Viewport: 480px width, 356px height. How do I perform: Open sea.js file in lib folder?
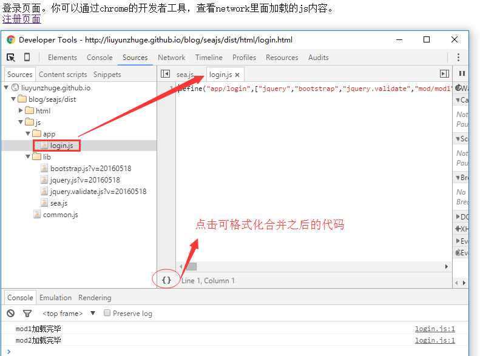click(x=54, y=203)
